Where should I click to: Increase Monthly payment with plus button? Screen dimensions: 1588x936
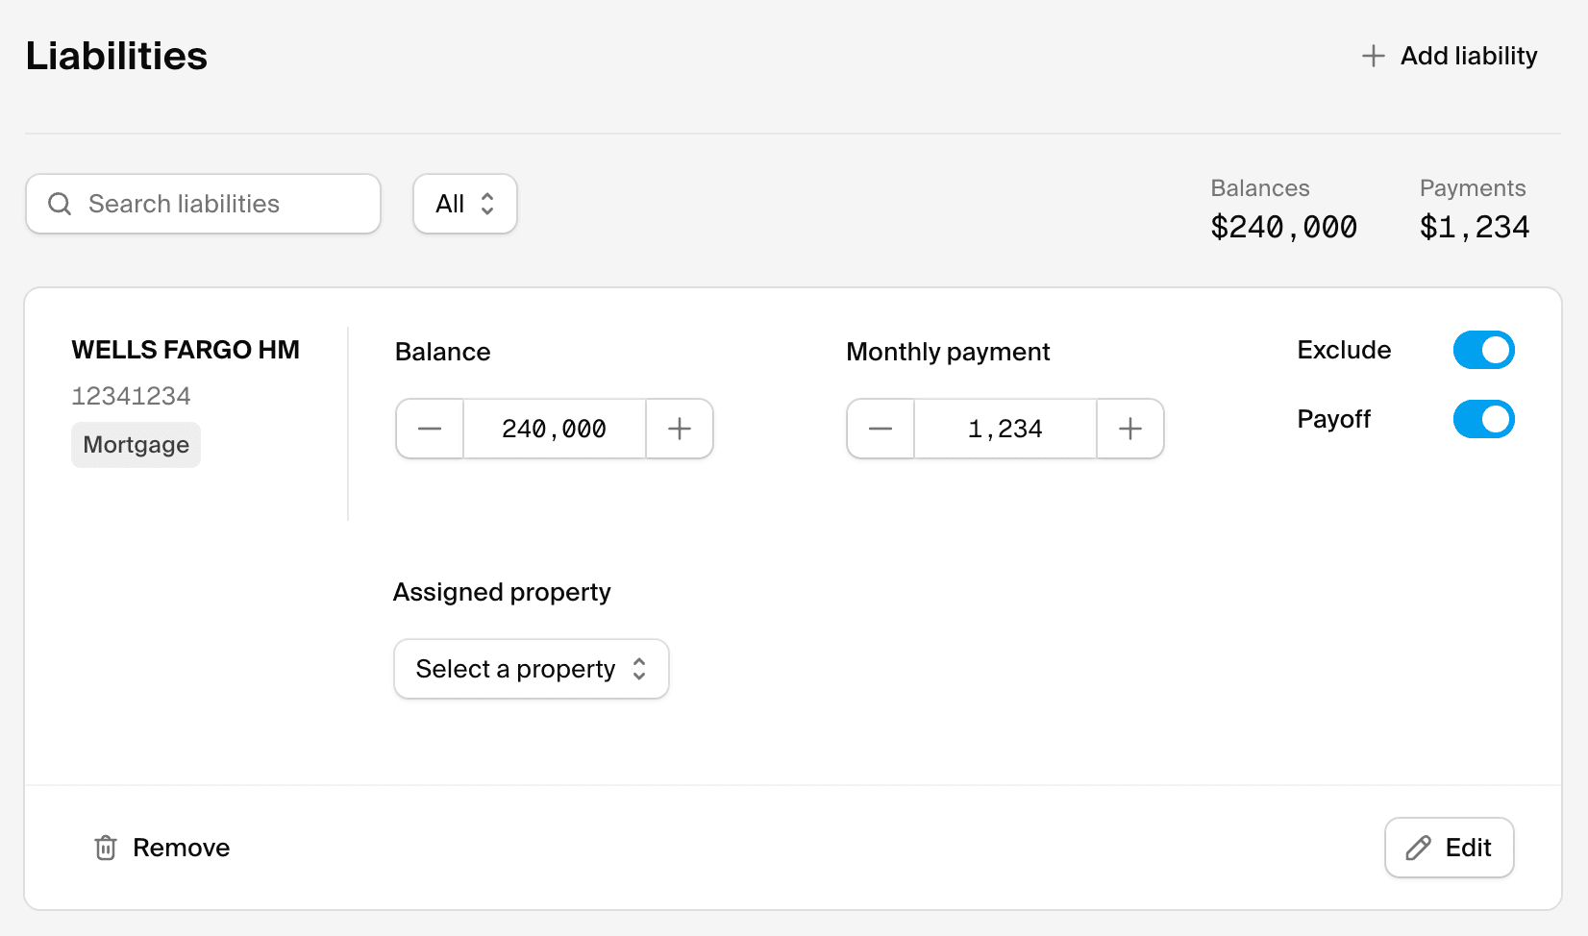click(1130, 429)
